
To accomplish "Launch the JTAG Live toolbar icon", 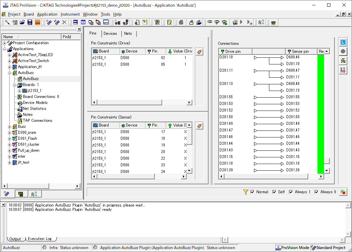I will [38, 22].
